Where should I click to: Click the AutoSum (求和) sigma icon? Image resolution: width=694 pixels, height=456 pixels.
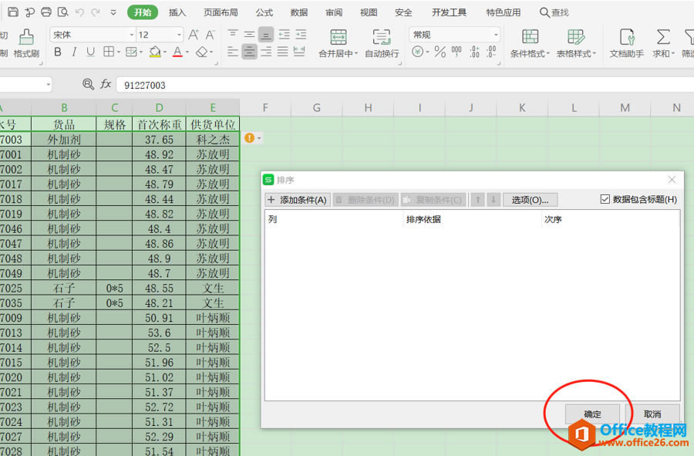663,37
